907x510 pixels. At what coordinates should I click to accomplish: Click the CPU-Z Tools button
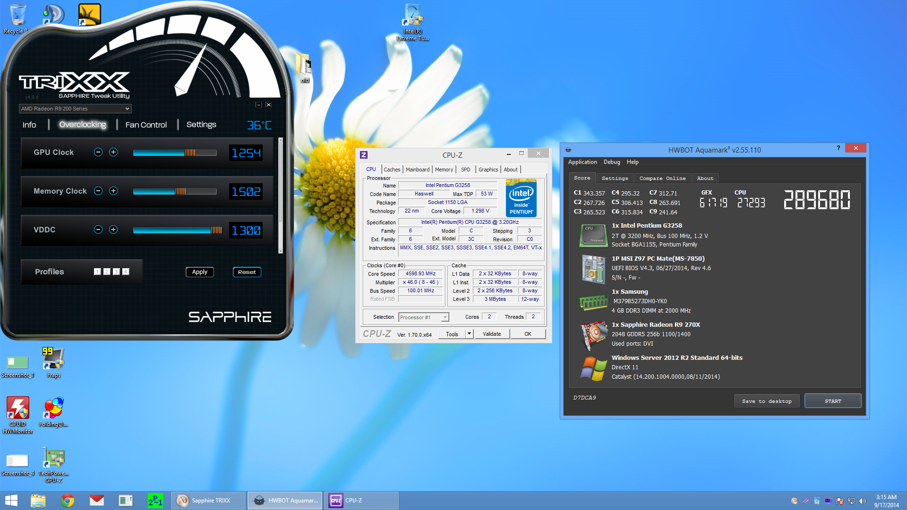tap(452, 334)
